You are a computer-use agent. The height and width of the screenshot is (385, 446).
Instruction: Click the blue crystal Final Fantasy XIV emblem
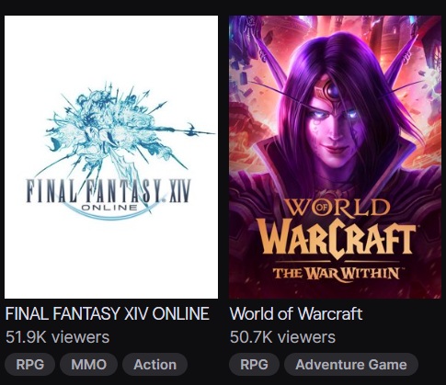point(122,129)
